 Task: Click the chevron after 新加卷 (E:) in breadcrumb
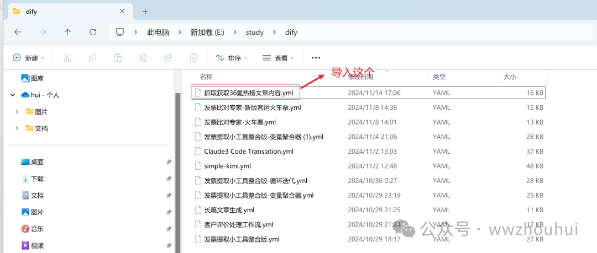[235, 33]
